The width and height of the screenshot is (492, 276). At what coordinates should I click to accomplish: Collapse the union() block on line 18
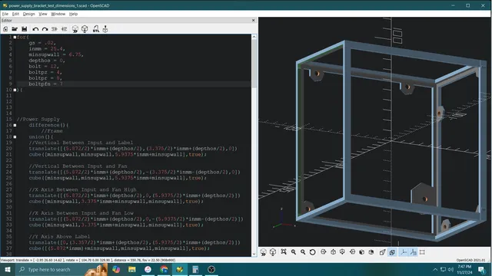(x=15, y=136)
